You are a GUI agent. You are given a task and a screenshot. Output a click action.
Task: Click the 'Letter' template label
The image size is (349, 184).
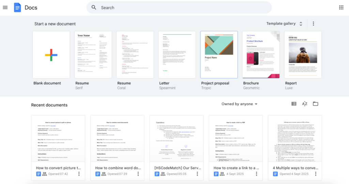(x=164, y=83)
